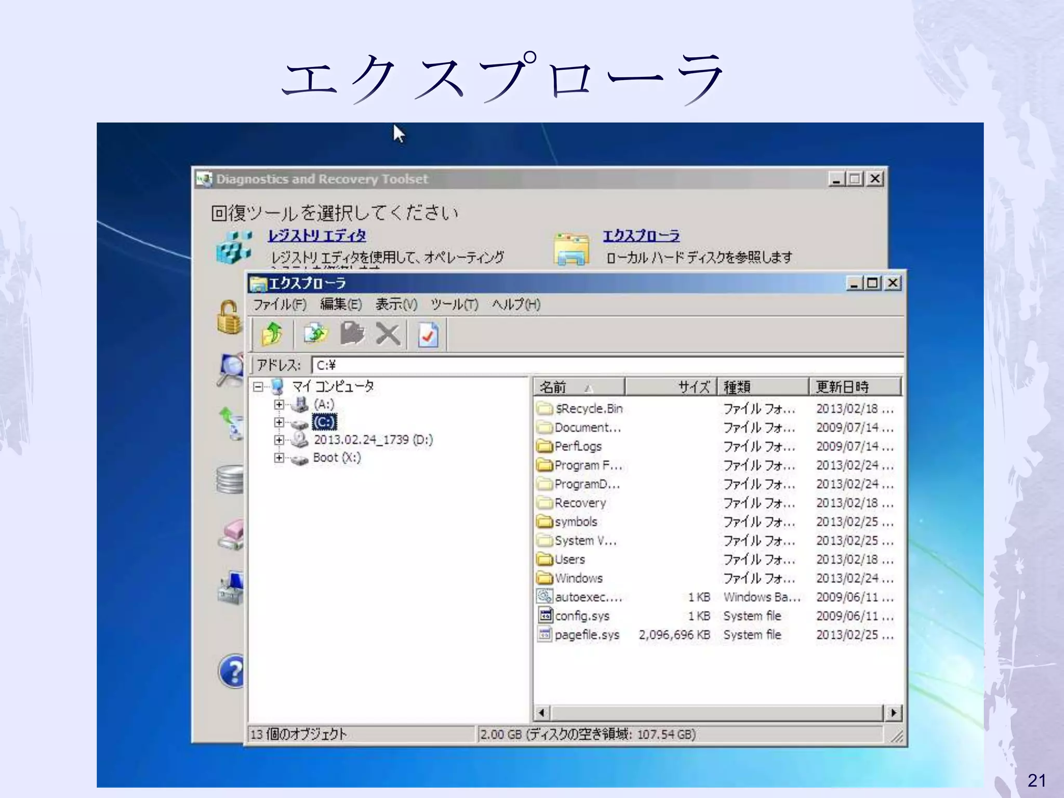Click the Copy to folder toolbar icon

point(315,334)
